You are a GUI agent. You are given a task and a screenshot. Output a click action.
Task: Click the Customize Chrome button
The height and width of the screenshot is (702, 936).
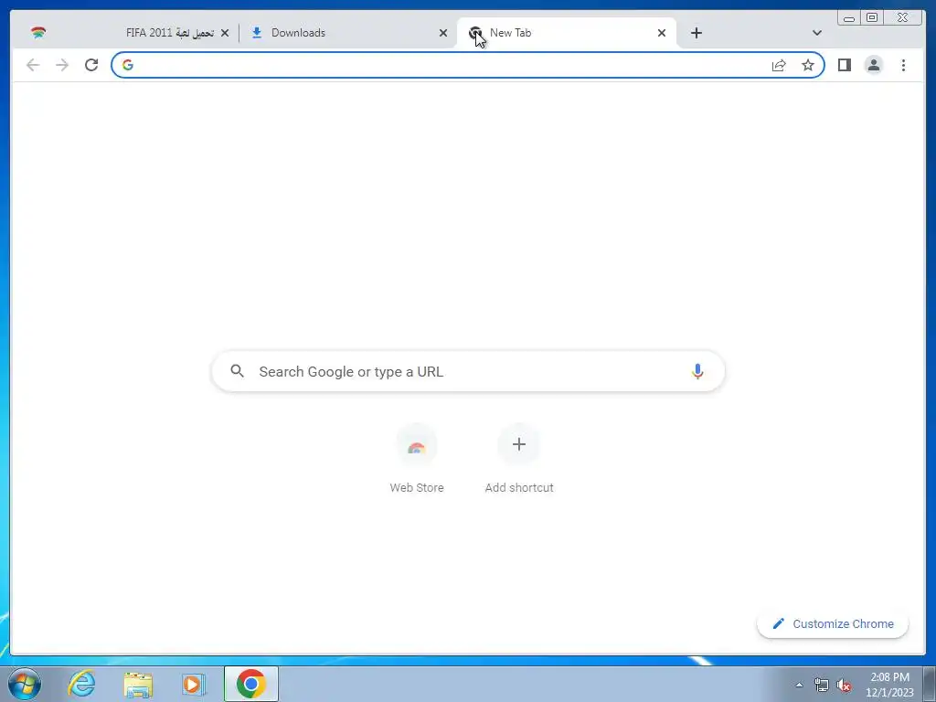[x=833, y=623]
